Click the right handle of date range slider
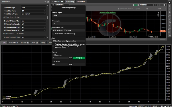This screenshot has width=172, height=107. click(x=138, y=5)
